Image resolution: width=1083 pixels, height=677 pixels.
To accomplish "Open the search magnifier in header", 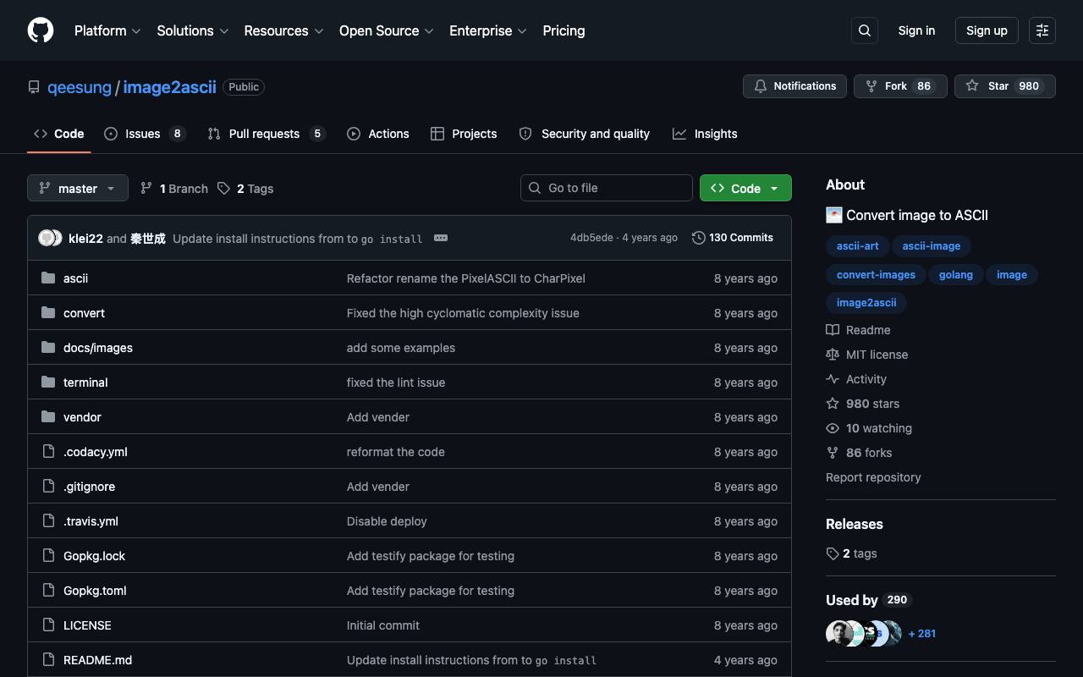I will 865,30.
